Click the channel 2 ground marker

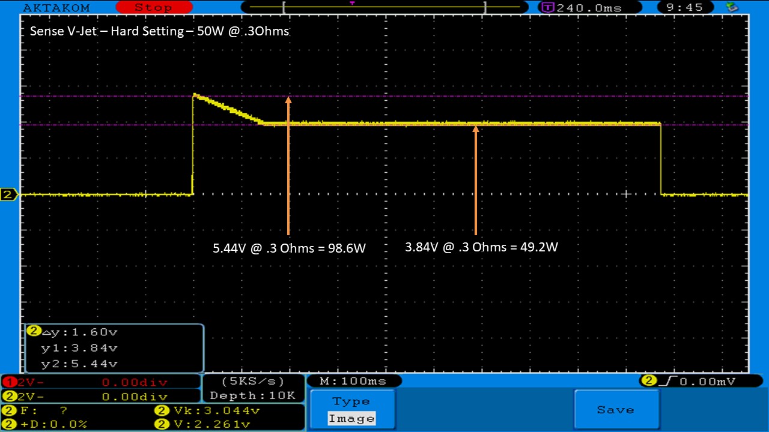tap(8, 194)
